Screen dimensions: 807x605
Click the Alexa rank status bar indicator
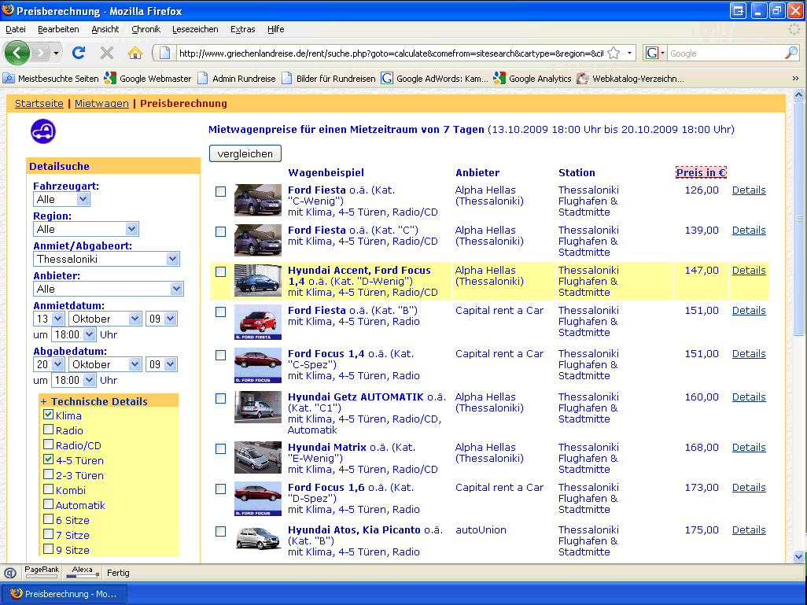tap(83, 571)
